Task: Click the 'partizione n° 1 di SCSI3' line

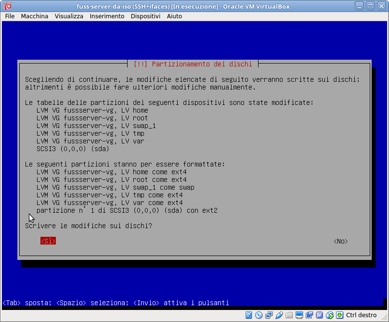Action: (x=127, y=210)
